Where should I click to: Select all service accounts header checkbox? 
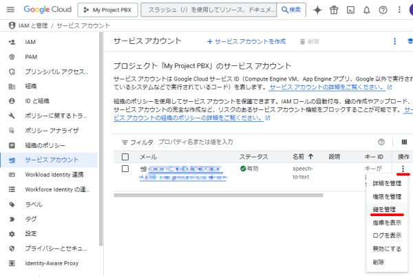click(x=125, y=157)
